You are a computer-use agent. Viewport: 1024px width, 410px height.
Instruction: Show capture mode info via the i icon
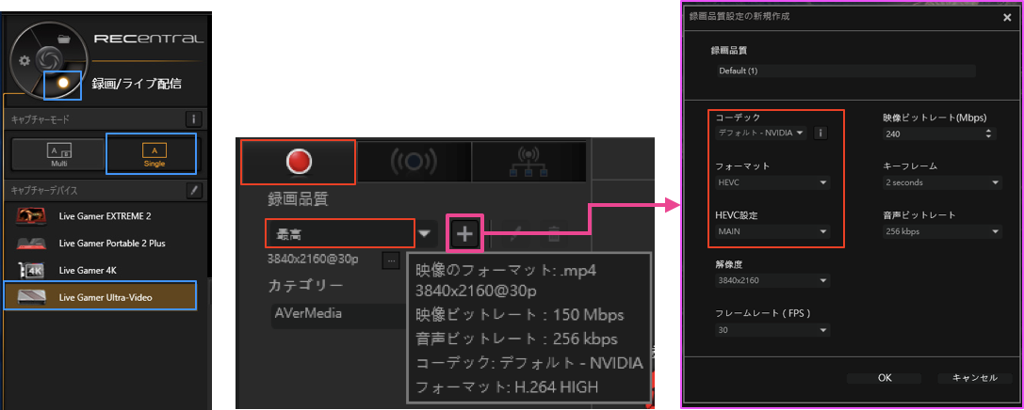(194, 120)
